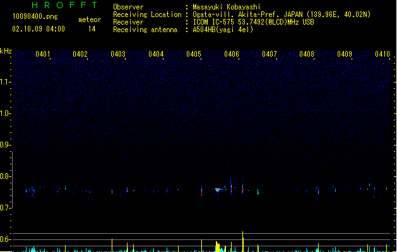Click the 0.8 kHz axis label
Image resolution: width=397 pixels, height=252 pixels.
(x=5, y=176)
